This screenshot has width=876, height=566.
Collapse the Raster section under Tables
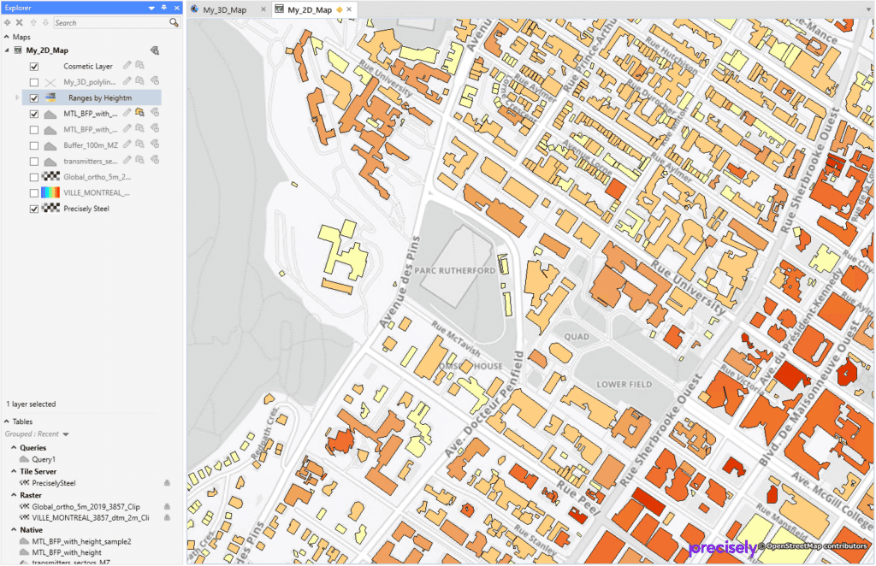point(14,494)
